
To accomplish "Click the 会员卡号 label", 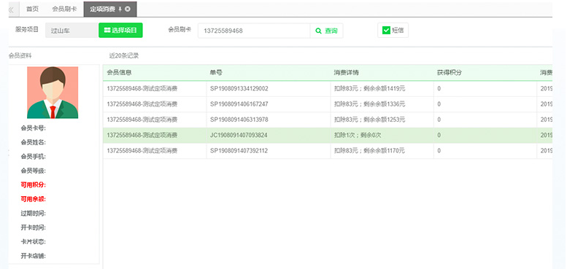I will point(34,128).
